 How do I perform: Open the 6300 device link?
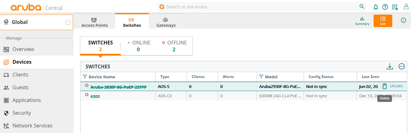(95, 97)
